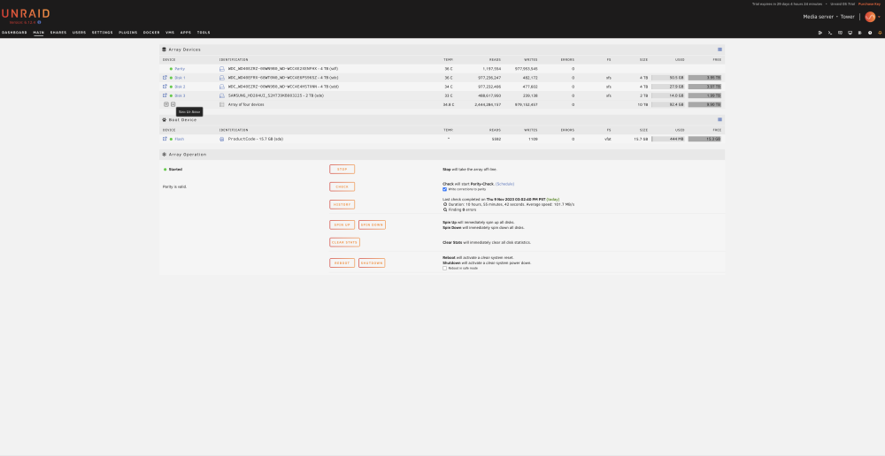Uncheck Write corrections to parity
Viewport: 885px width, 456px height.
tap(445, 189)
